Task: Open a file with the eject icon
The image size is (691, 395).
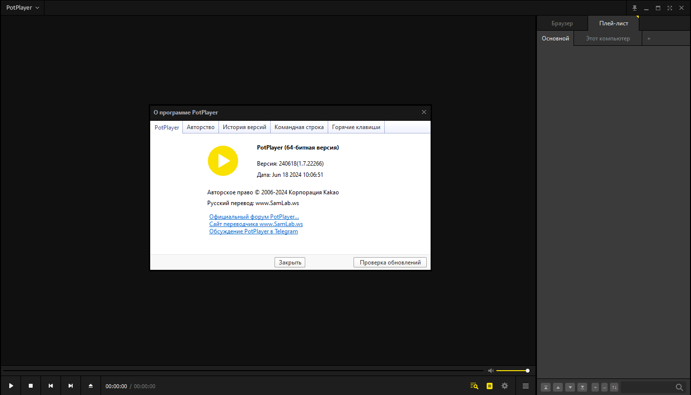Action: click(x=91, y=386)
